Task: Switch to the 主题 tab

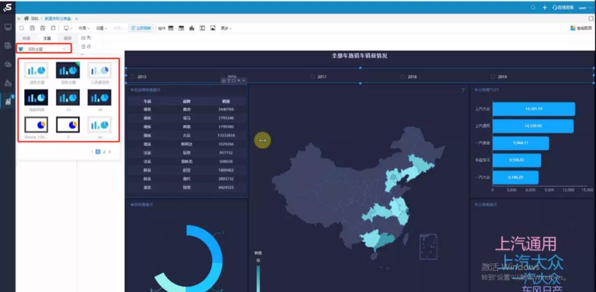Action: pyautogui.click(x=47, y=39)
